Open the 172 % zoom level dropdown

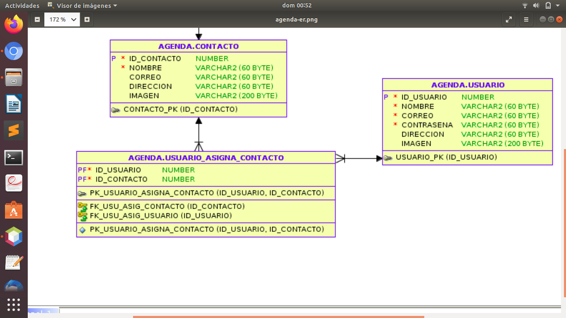click(x=62, y=19)
